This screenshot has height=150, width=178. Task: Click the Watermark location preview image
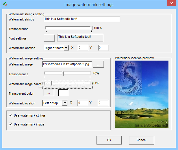tap(142, 94)
